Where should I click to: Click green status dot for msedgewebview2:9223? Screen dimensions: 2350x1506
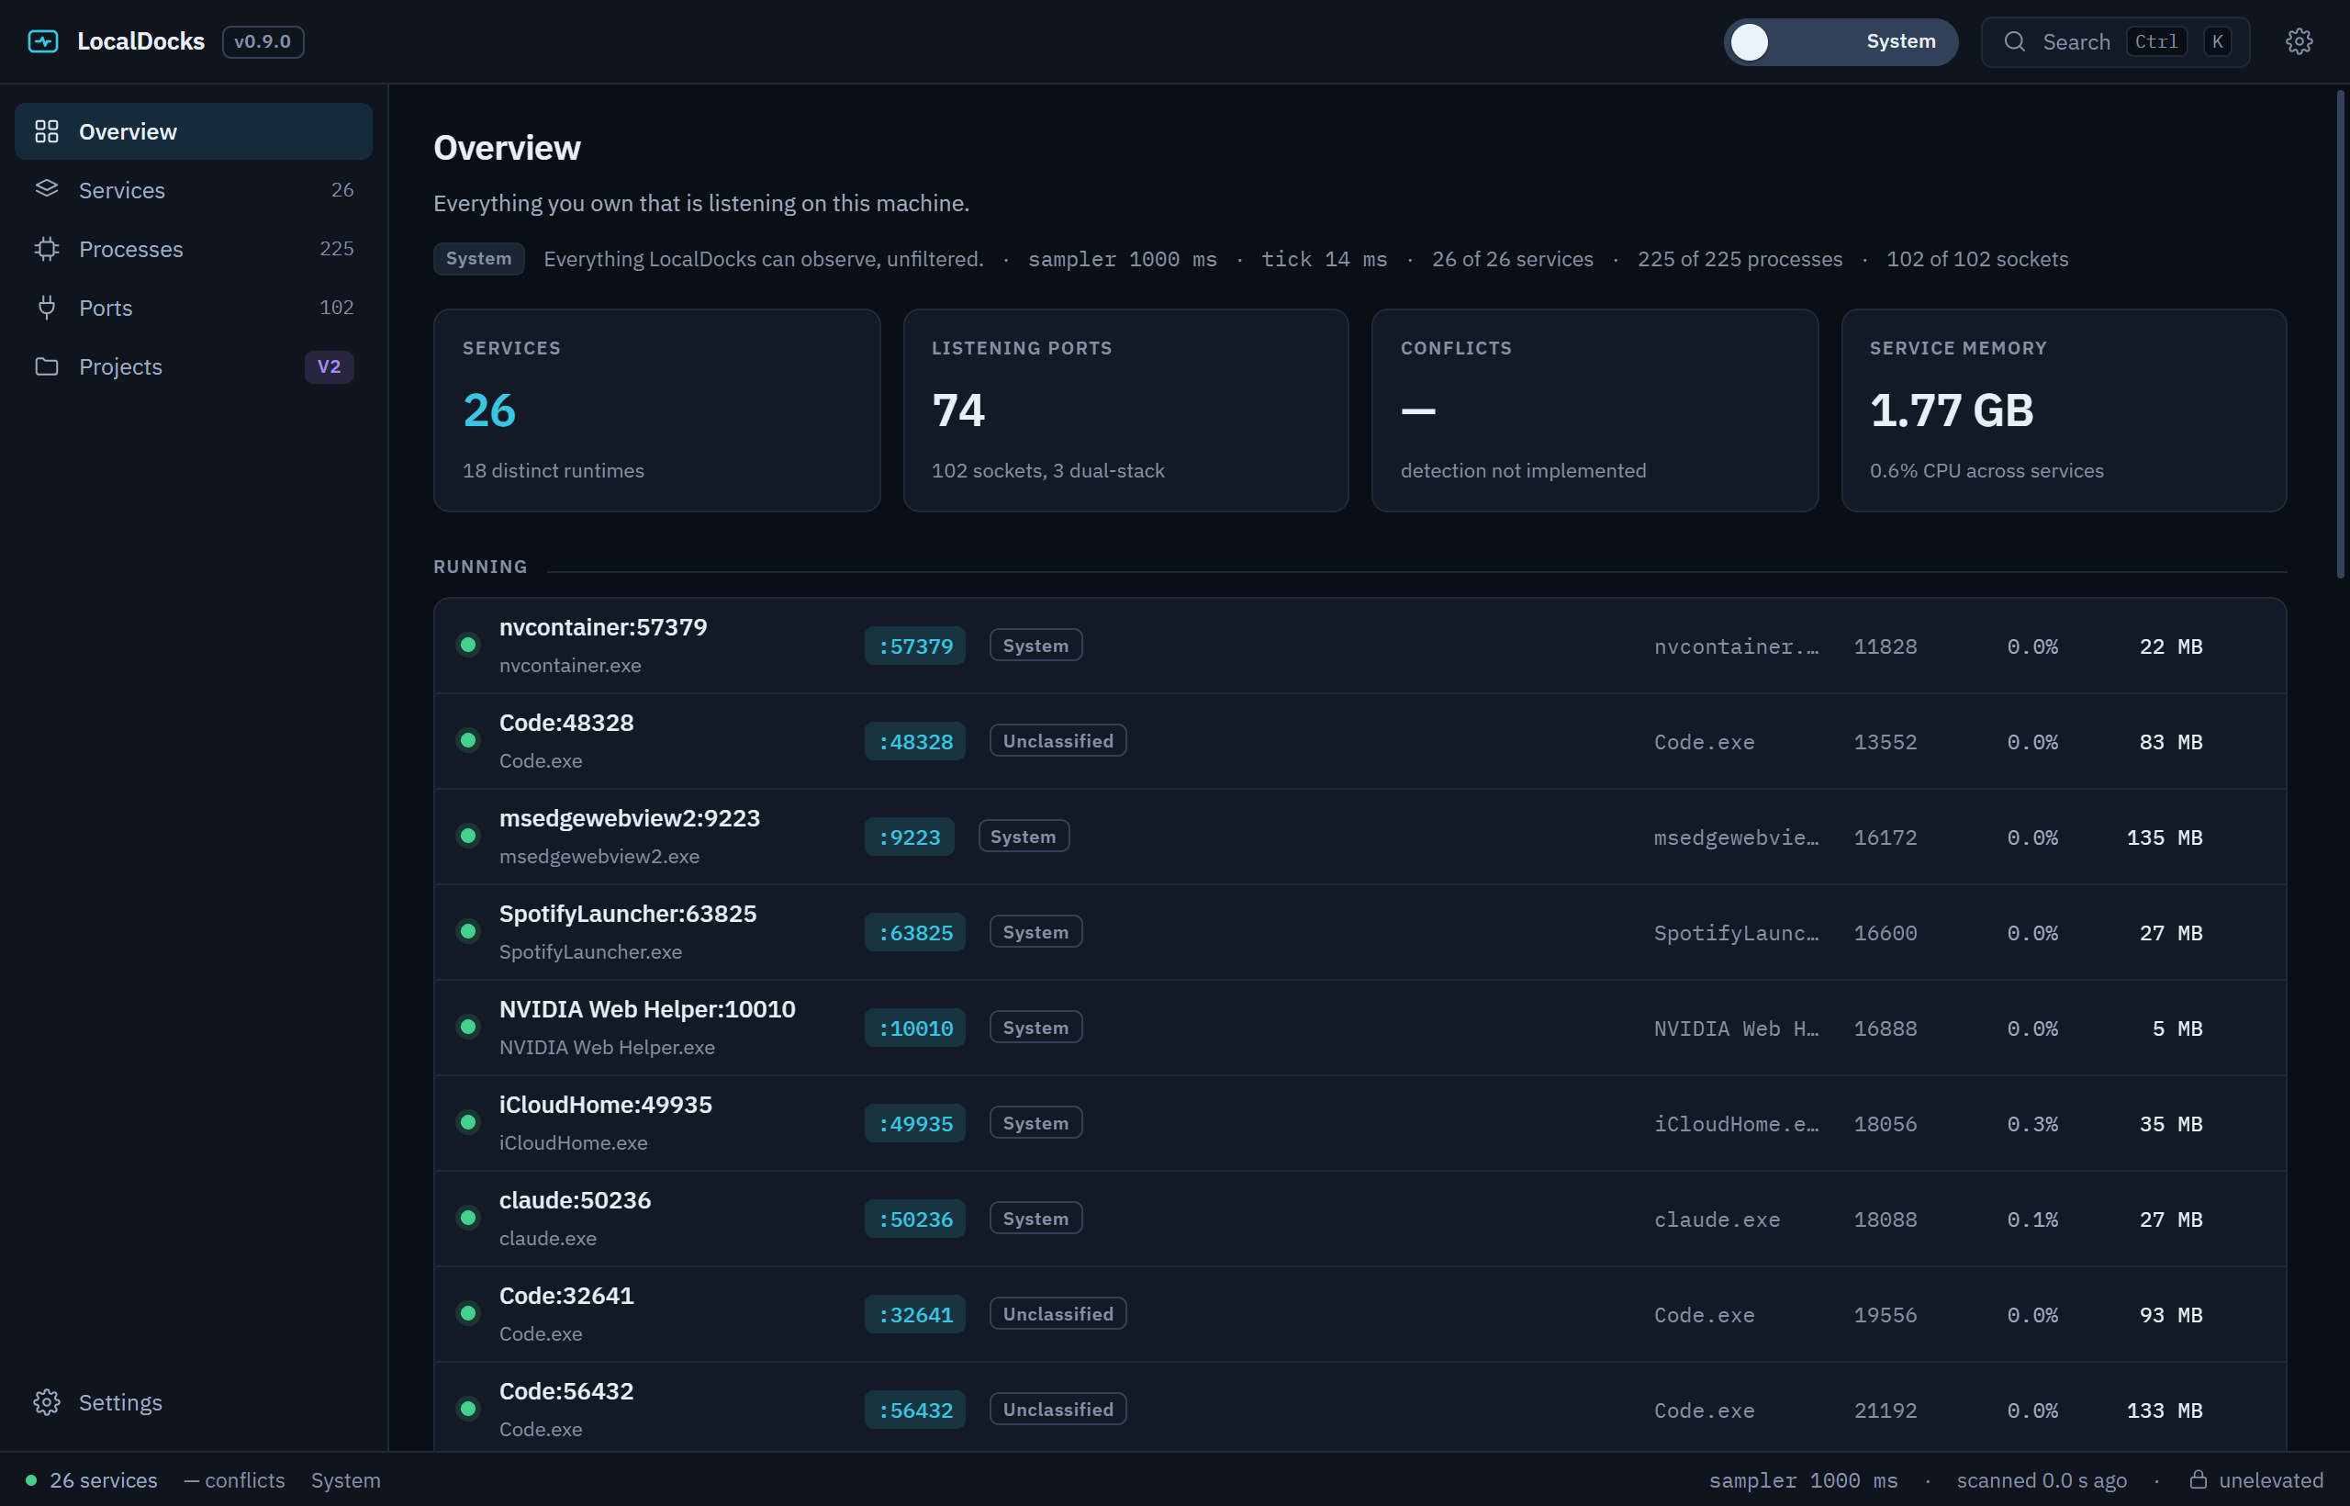[468, 835]
